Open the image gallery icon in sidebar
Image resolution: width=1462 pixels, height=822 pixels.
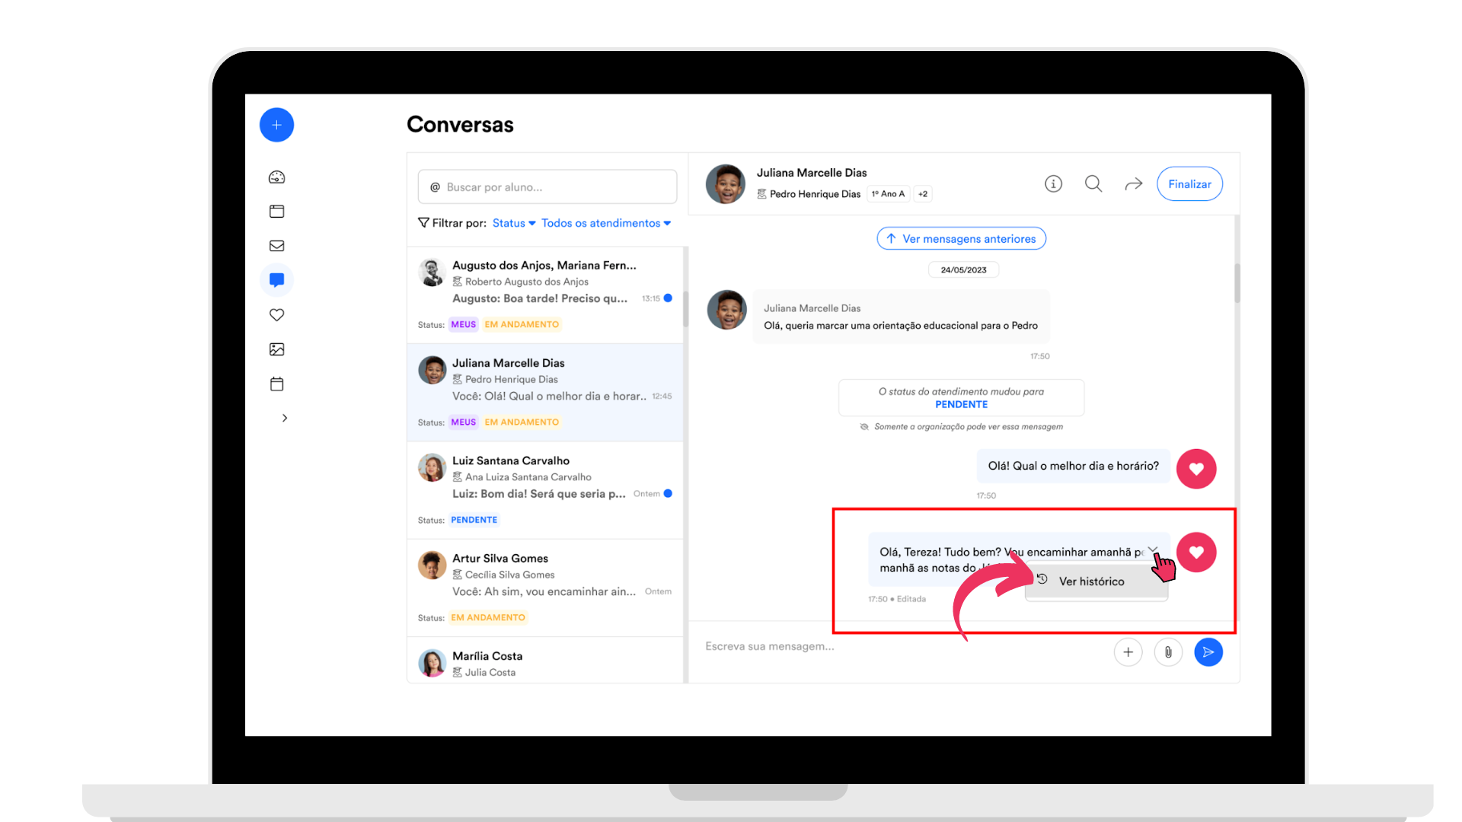tap(276, 349)
